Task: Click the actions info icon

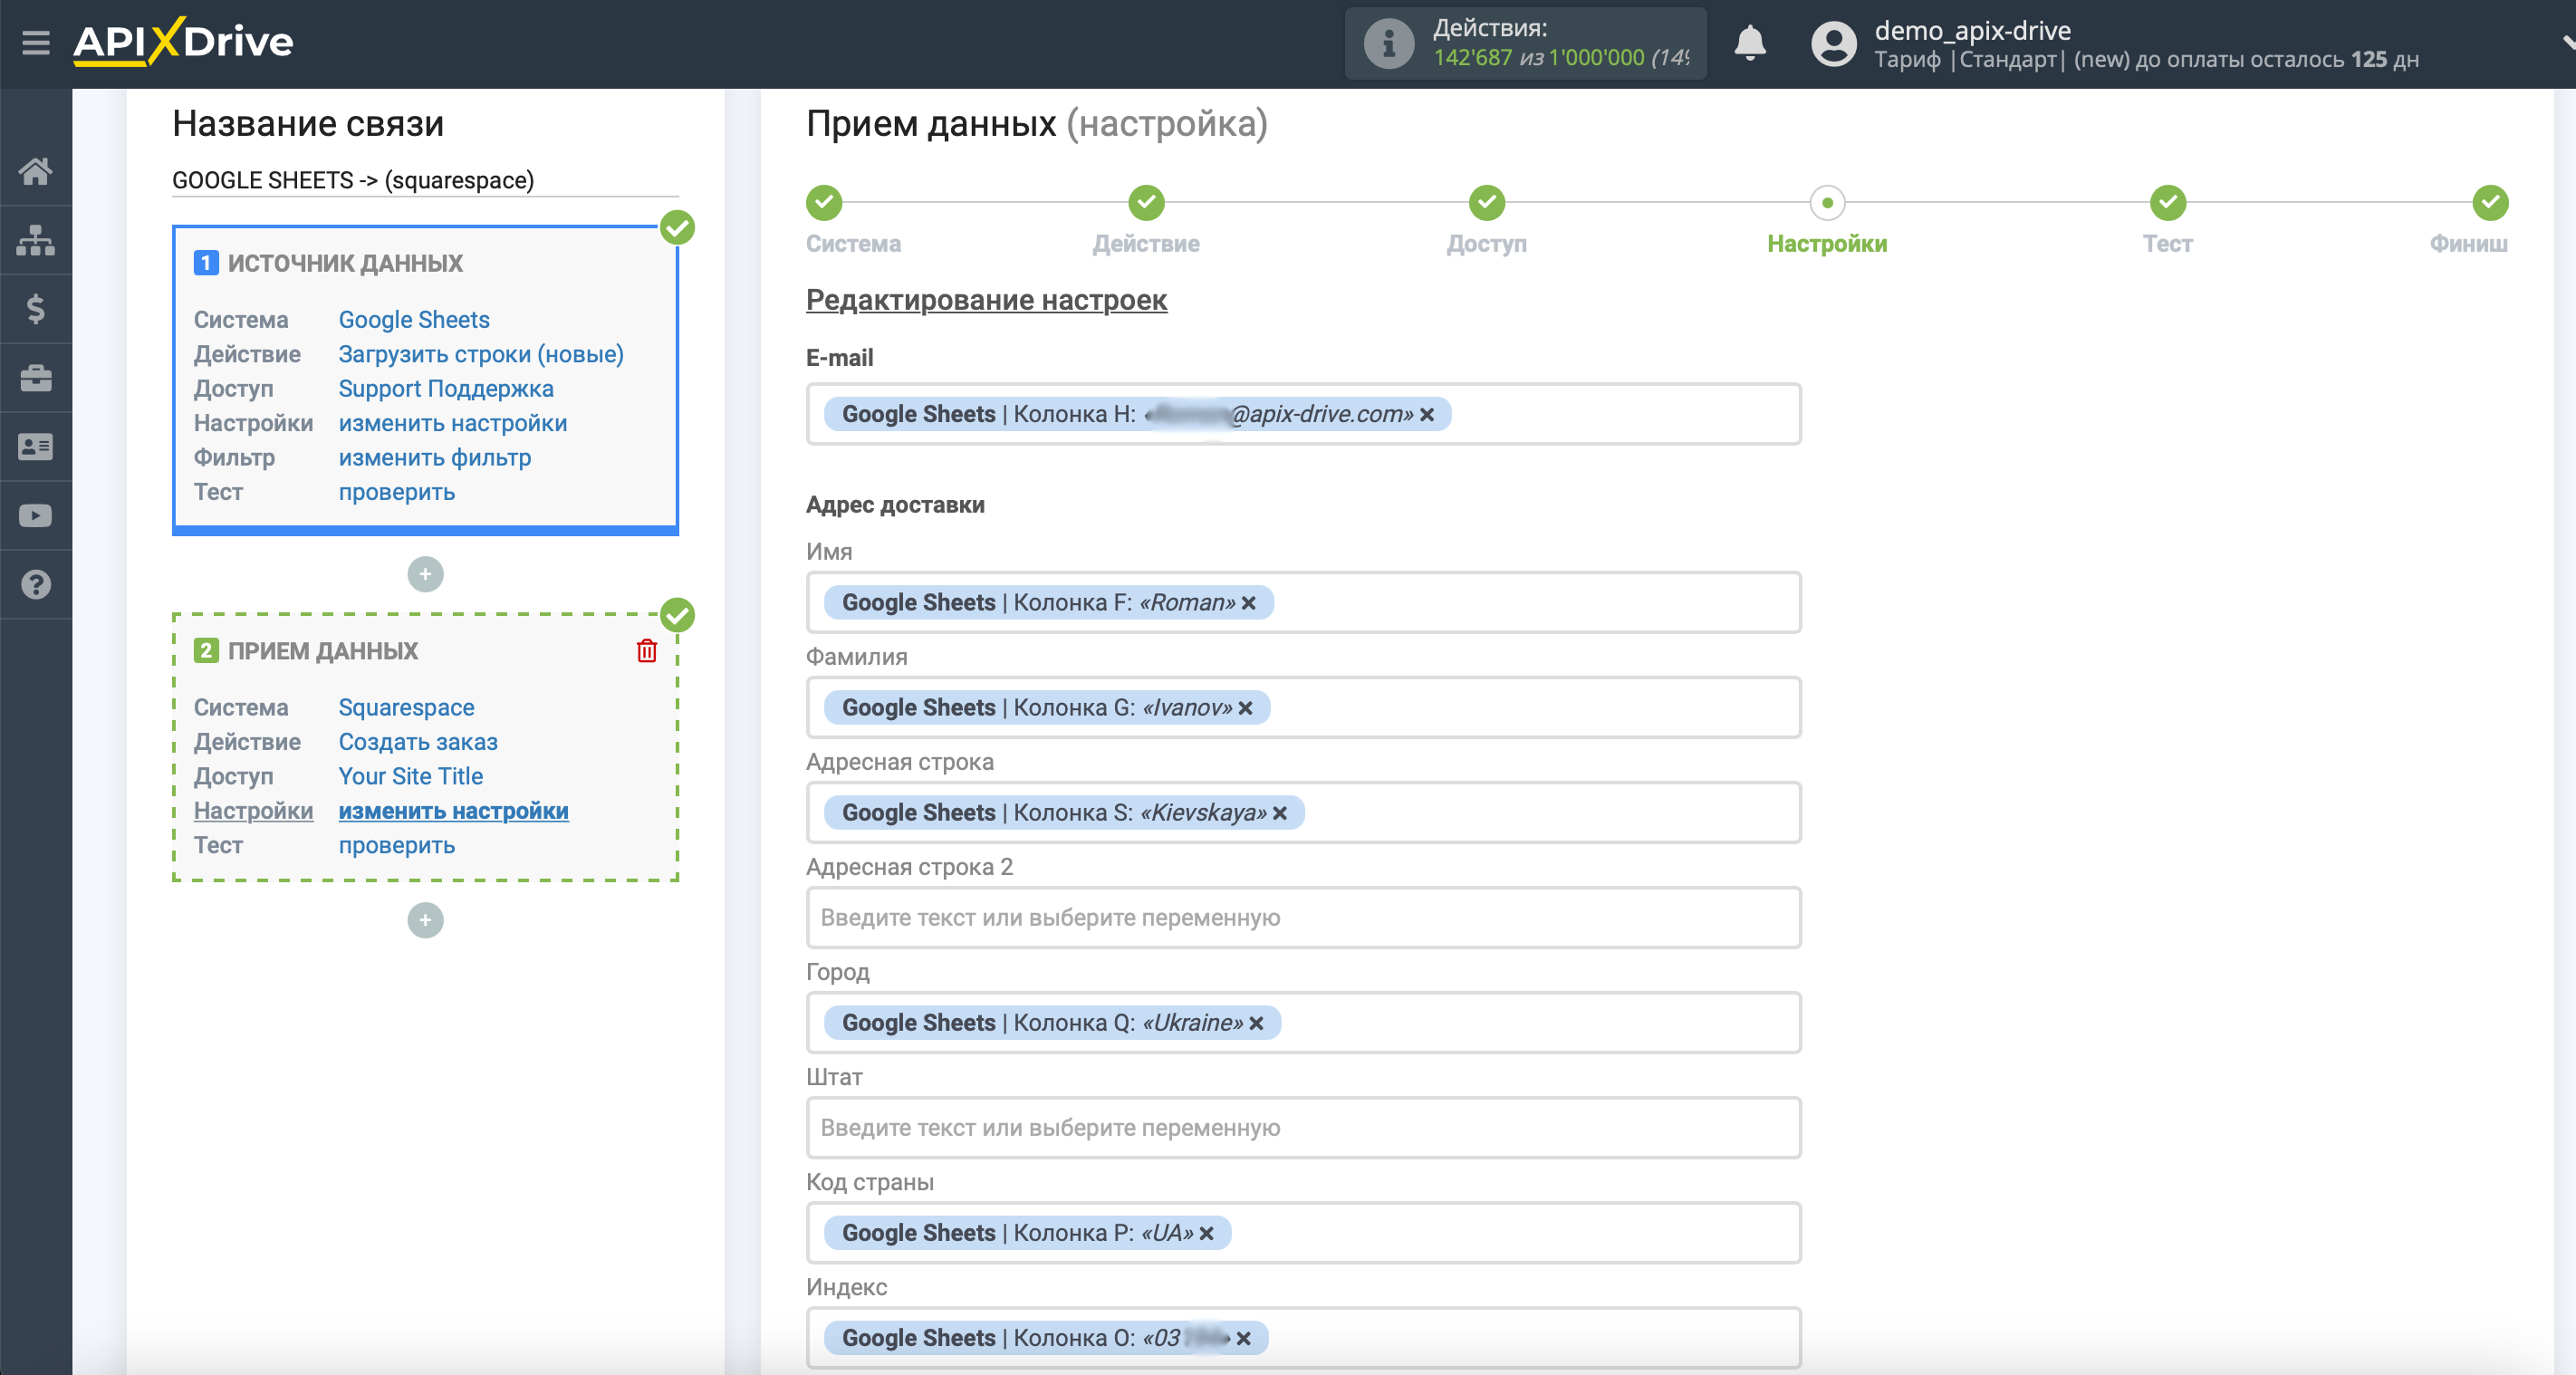Action: 1388,44
